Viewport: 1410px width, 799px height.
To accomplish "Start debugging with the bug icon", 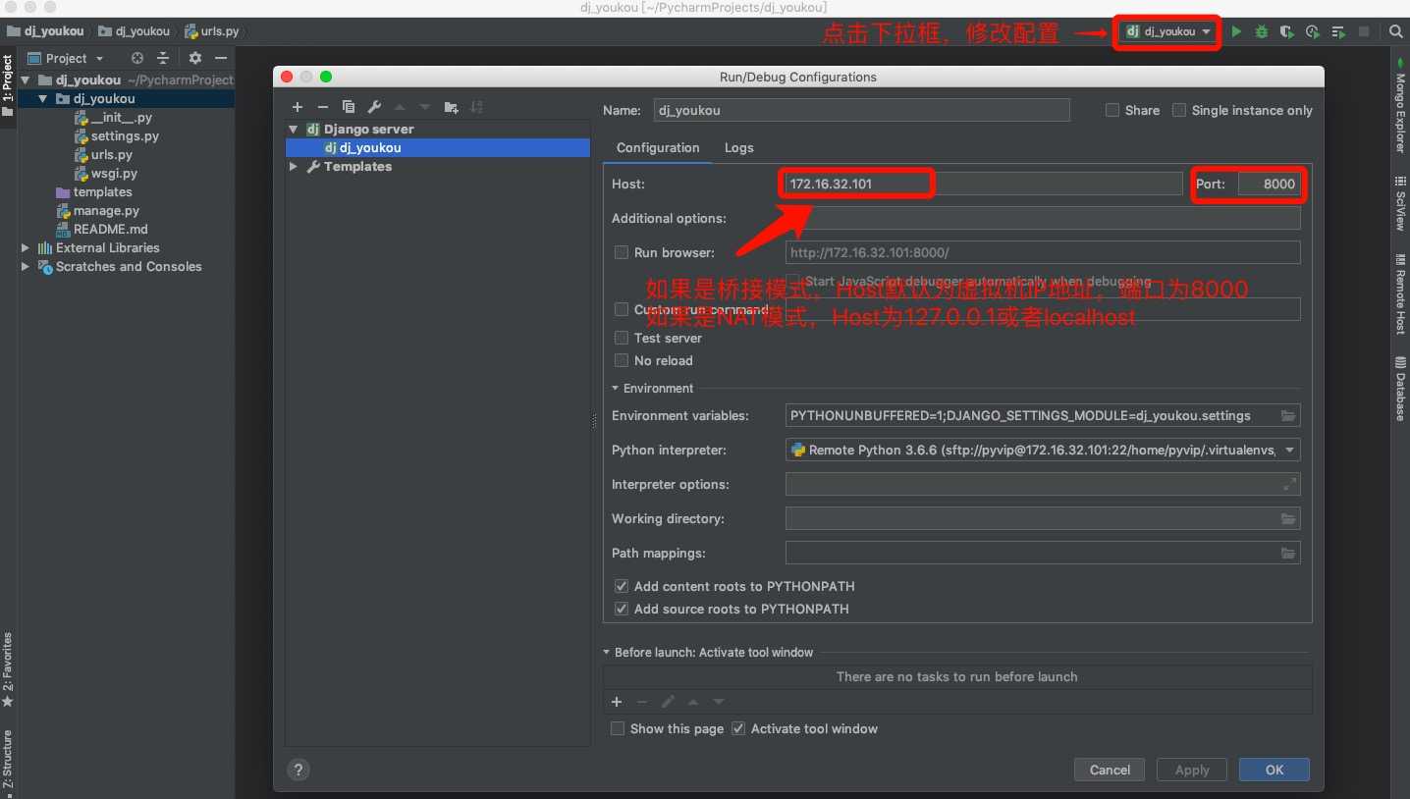I will click(1262, 31).
